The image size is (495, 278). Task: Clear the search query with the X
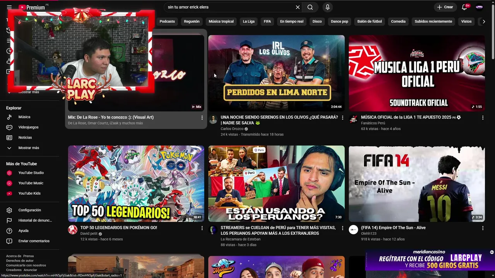coord(298,7)
